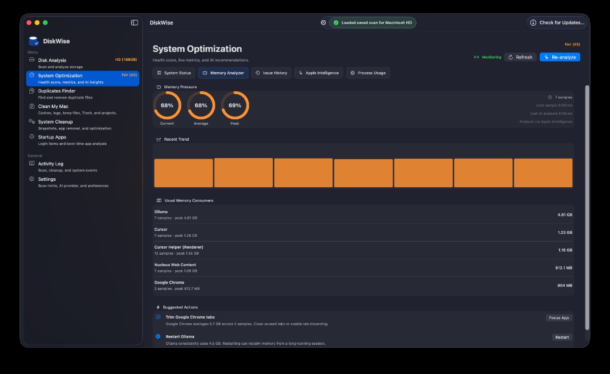
Task: Click the System Optimization heading
Action: tap(197, 49)
